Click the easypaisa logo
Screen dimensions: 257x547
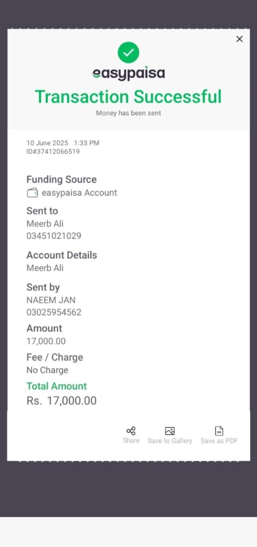pos(128,74)
